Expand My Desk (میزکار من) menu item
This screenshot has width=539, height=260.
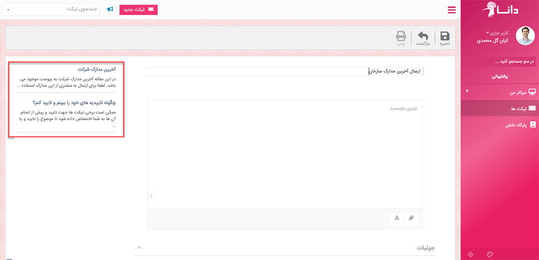click(x=500, y=92)
